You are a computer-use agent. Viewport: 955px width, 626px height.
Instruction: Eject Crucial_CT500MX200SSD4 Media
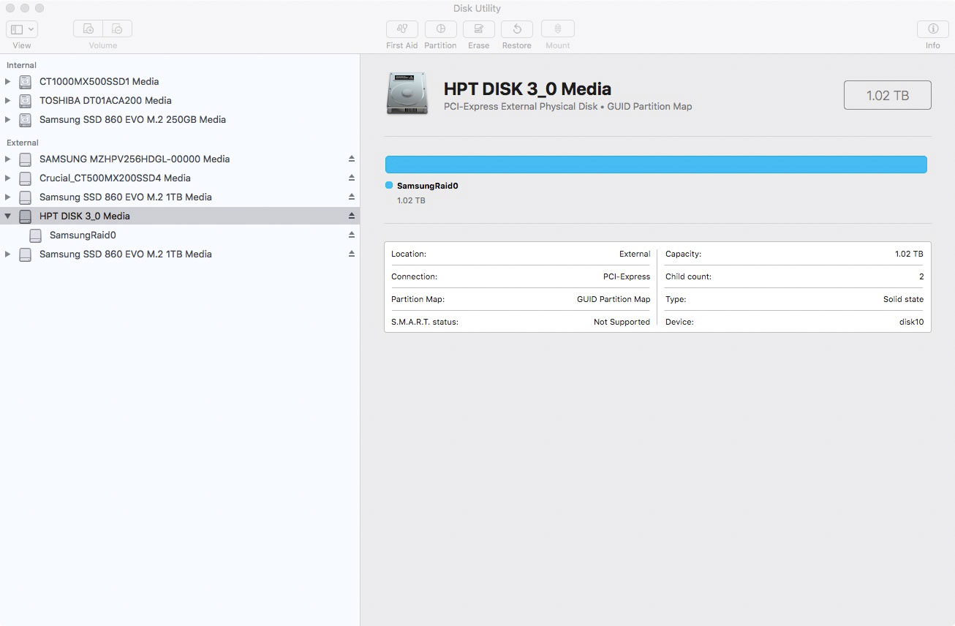(x=352, y=178)
